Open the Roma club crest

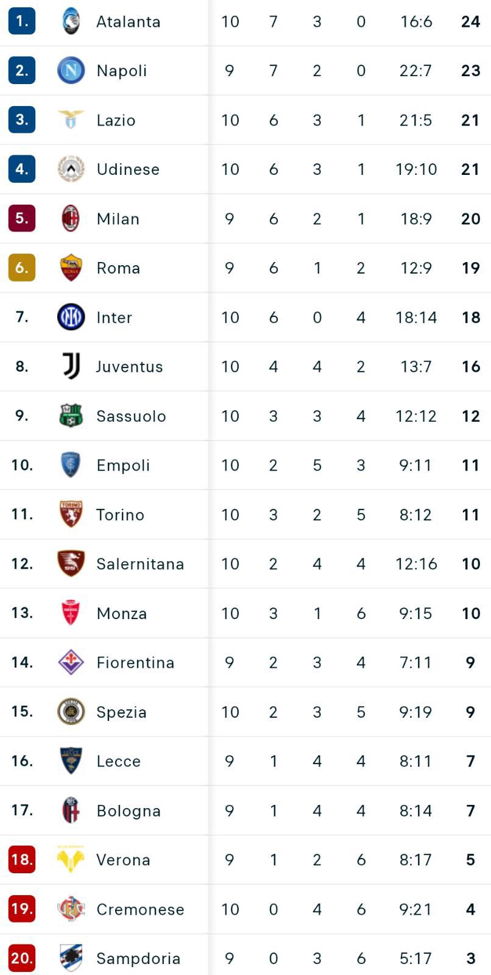tap(71, 268)
